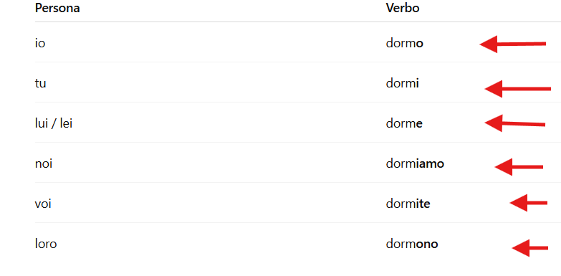Select the red arrow beside dorme
This screenshot has width=561, height=276.
pyautogui.click(x=514, y=123)
